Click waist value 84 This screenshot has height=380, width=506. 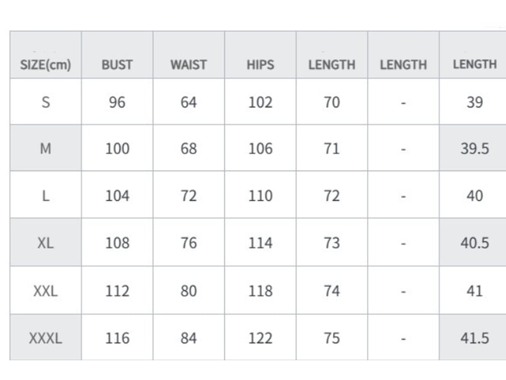pyautogui.click(x=189, y=338)
